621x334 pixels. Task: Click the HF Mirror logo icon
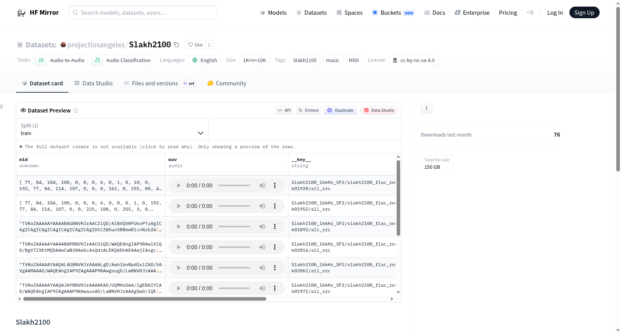point(21,13)
